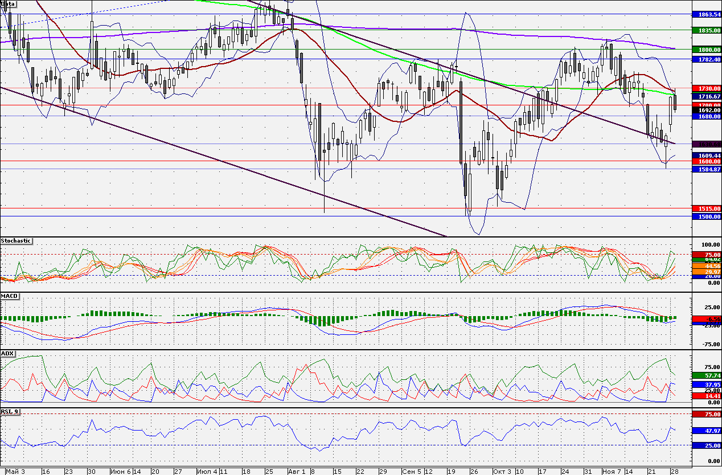Click the RSI, 9 panel label
Viewport: 722px width, 475px height.
click(x=10, y=411)
